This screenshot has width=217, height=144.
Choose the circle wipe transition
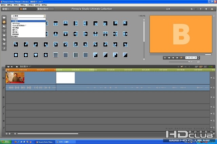(16, 55)
